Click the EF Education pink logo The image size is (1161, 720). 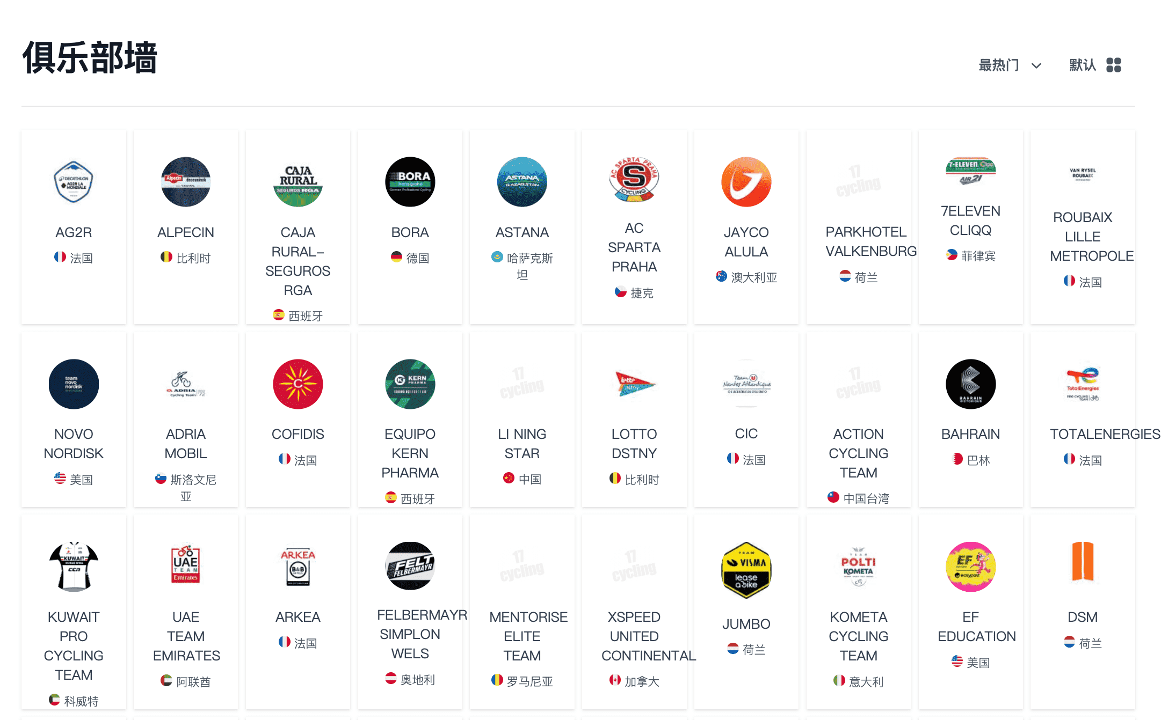(970, 567)
